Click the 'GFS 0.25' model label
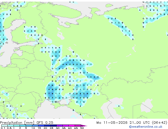 tap(45, 123)
